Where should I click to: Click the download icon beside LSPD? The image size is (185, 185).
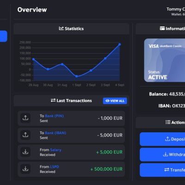click(25, 169)
